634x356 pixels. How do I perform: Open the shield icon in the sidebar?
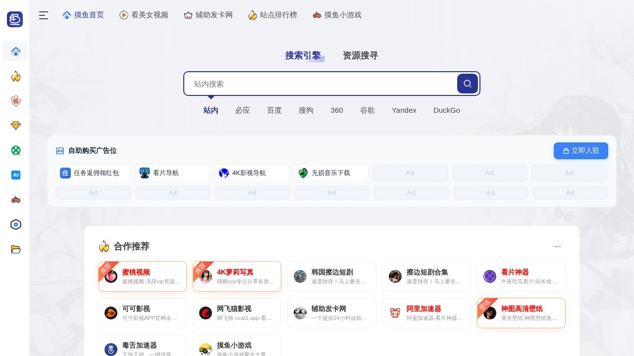click(x=16, y=101)
